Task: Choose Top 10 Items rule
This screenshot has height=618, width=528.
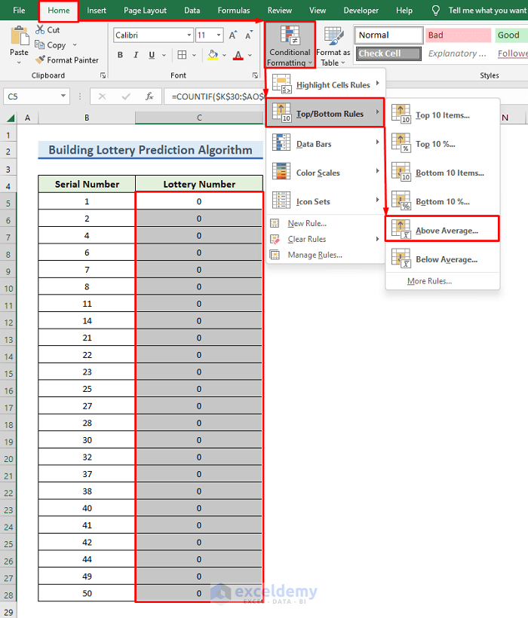Action: coord(443,115)
